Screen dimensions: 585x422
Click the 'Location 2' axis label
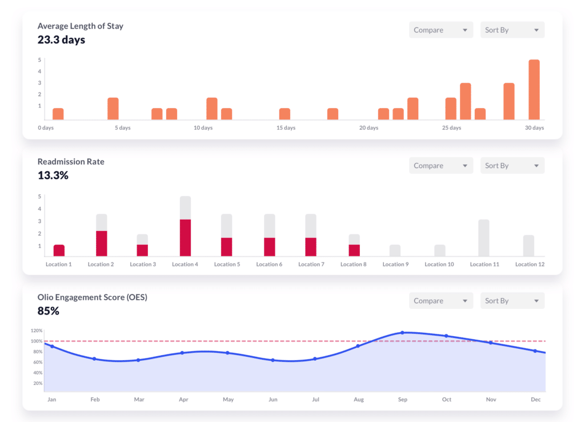tap(101, 264)
